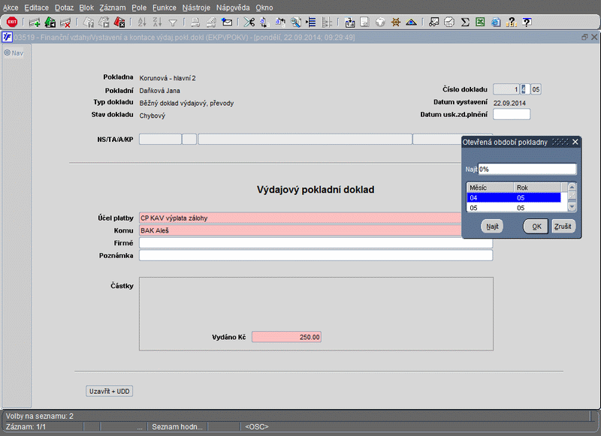Click the print icon
Image resolution: width=601 pixels, height=436 pixels.
pyautogui.click(x=195, y=23)
